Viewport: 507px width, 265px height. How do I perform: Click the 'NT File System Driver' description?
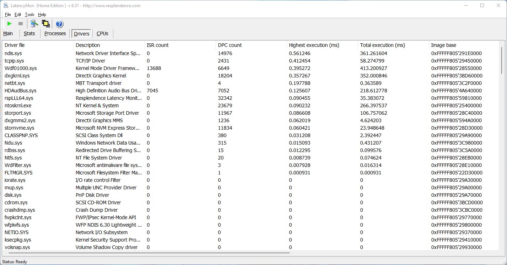tap(99, 158)
